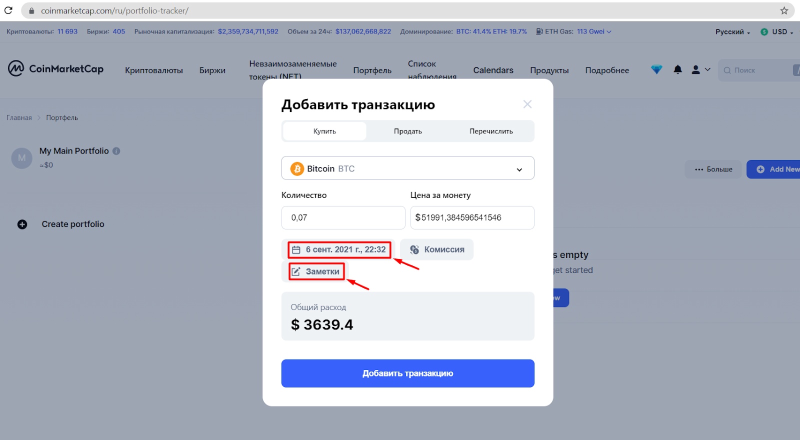Click the Комиссия fee button
Image resolution: width=800 pixels, height=440 pixels.
436,249
